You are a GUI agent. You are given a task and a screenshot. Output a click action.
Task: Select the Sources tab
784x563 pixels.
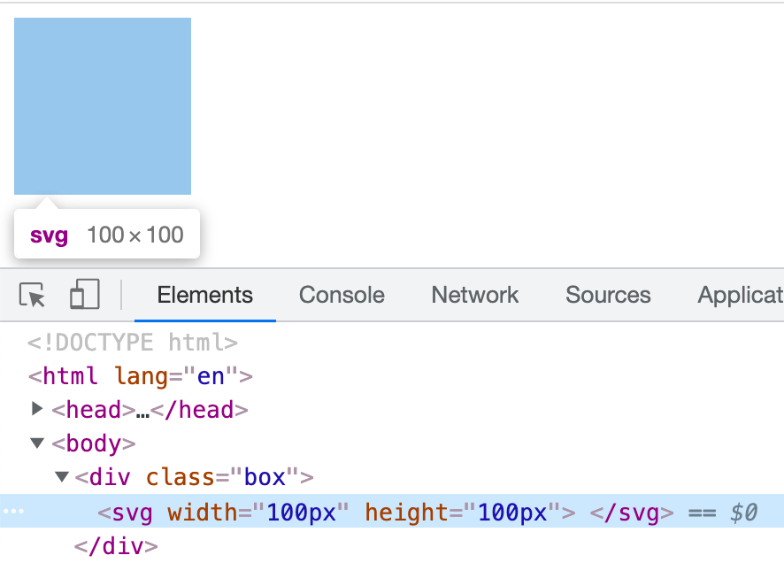click(x=608, y=295)
